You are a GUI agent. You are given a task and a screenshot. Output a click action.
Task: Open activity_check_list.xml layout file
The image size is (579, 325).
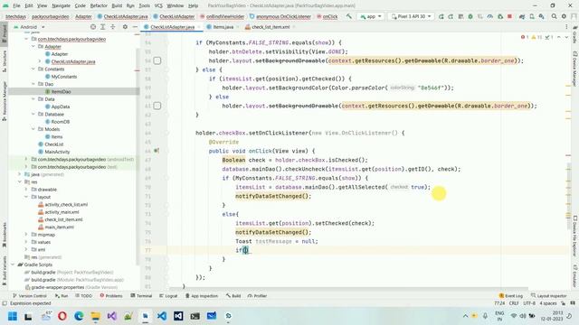point(66,205)
